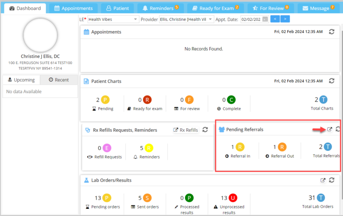This screenshot has width=343, height=216.
Task: Click the For review label
Action: 190,109
